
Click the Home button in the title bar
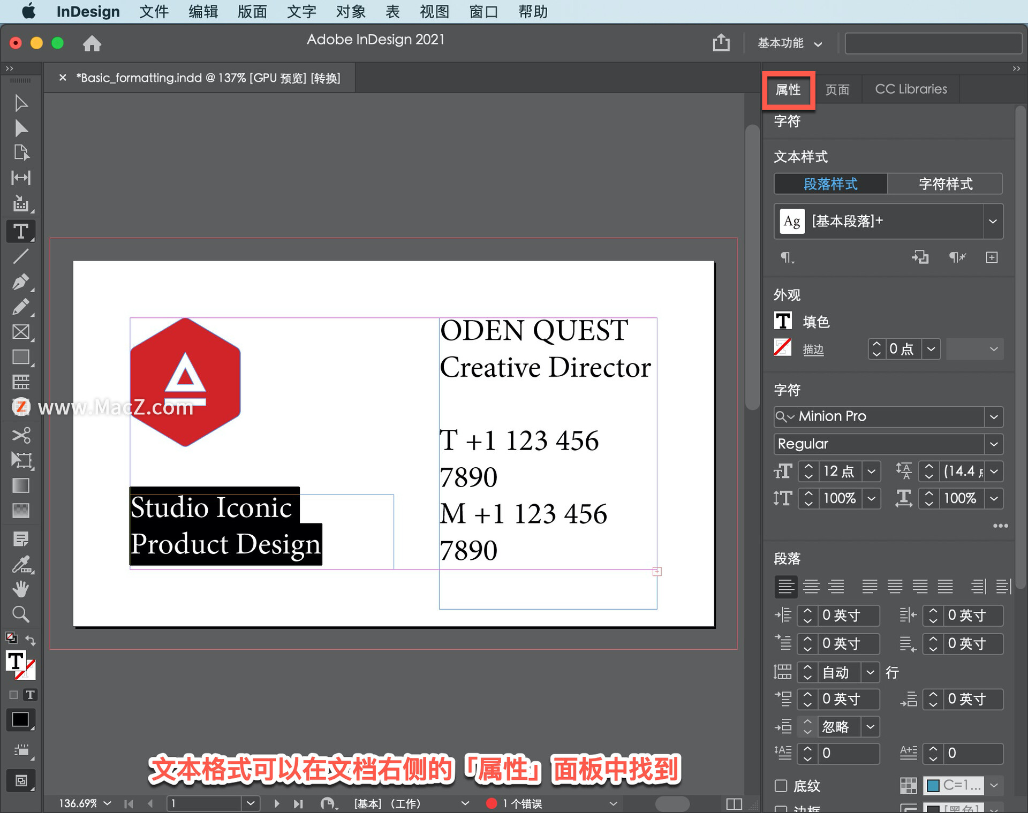[x=92, y=43]
